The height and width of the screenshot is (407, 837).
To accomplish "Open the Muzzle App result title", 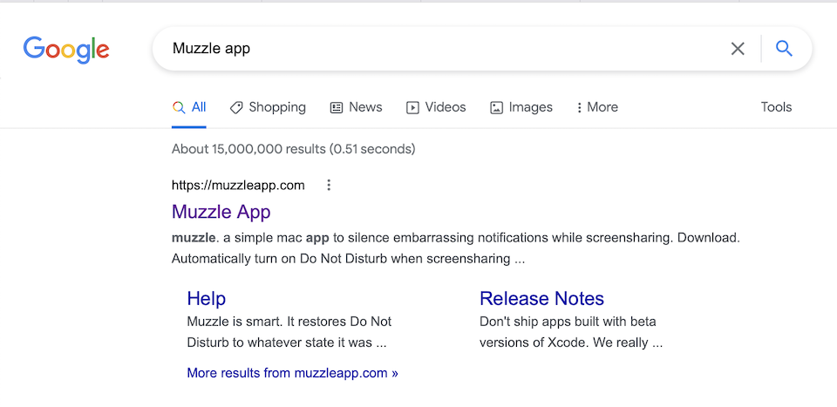I will tap(221, 212).
